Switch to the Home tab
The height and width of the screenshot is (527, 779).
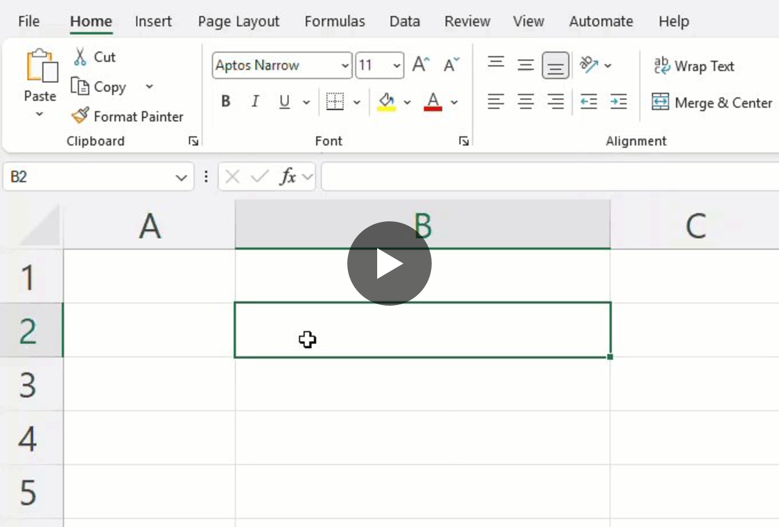point(91,21)
